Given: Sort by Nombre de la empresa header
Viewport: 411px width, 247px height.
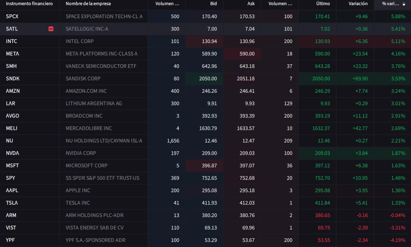Looking at the screenshot, I should coord(88,4).
